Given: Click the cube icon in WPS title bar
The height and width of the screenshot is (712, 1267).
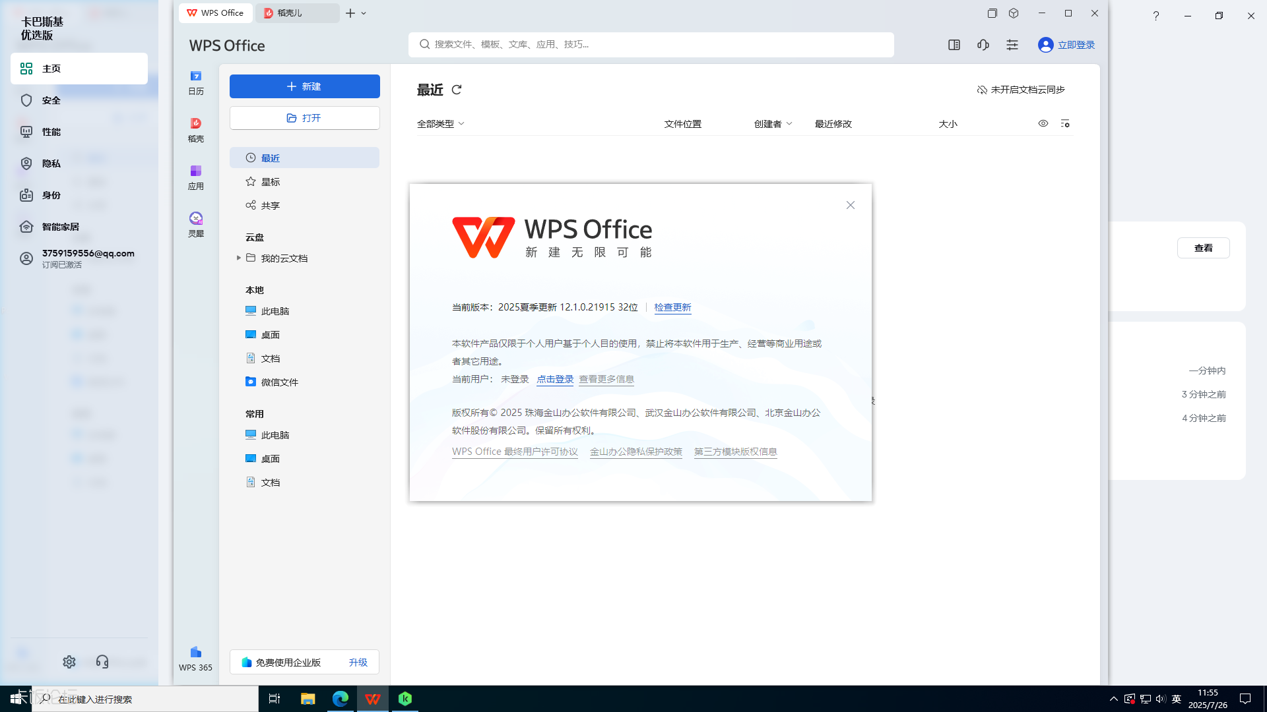Looking at the screenshot, I should (1014, 13).
